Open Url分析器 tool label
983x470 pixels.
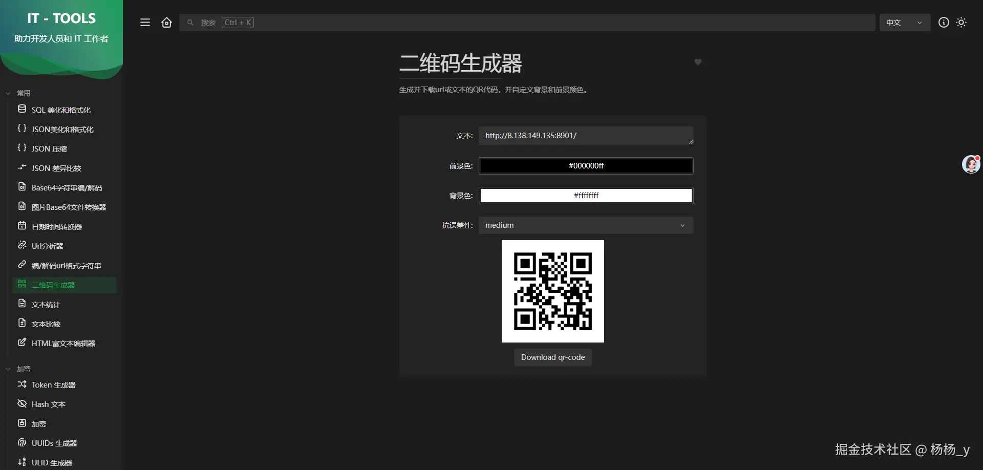click(48, 246)
